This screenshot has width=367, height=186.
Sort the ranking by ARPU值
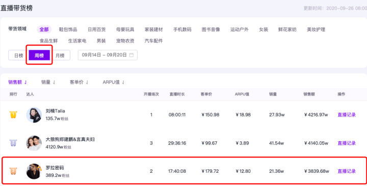pyautogui.click(x=113, y=82)
